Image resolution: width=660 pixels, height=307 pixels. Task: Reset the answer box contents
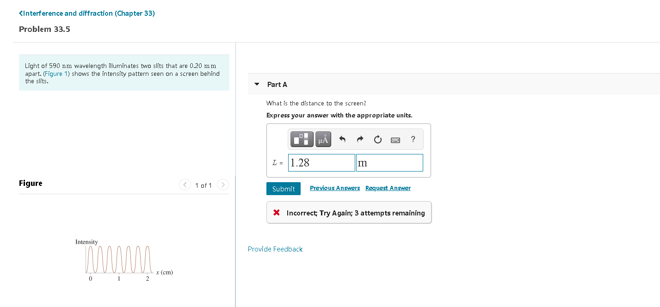[x=378, y=139]
